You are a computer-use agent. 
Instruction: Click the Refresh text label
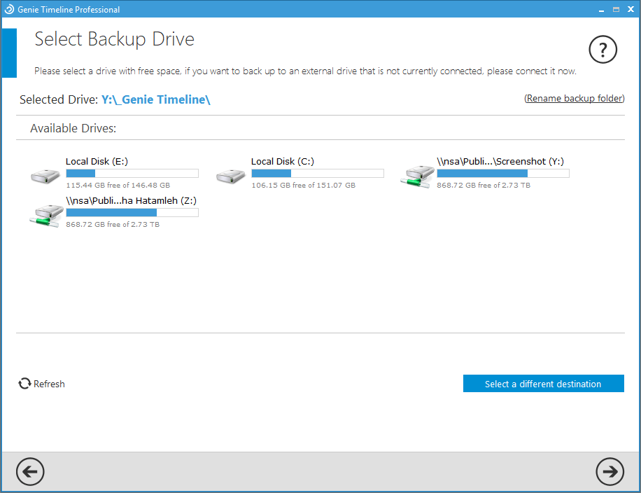click(x=48, y=384)
